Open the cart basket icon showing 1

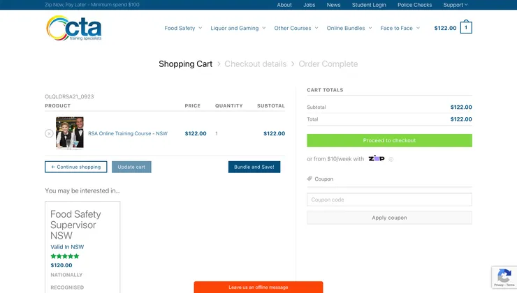click(466, 28)
